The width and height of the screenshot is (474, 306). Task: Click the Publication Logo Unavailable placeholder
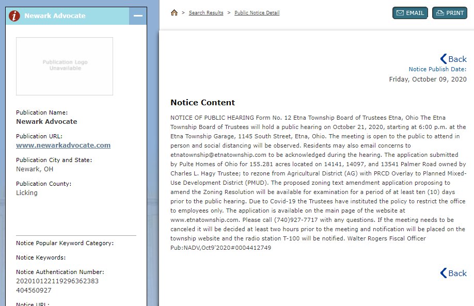click(65, 66)
